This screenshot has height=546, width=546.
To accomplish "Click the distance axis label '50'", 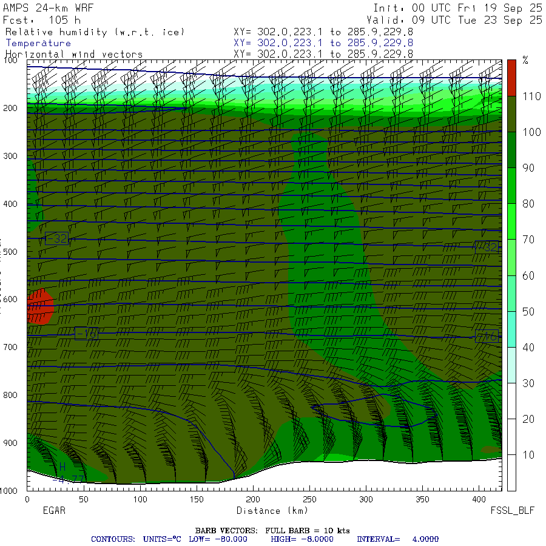I will (84, 500).
